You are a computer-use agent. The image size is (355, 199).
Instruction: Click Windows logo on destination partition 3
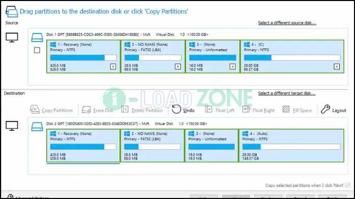click(191, 134)
